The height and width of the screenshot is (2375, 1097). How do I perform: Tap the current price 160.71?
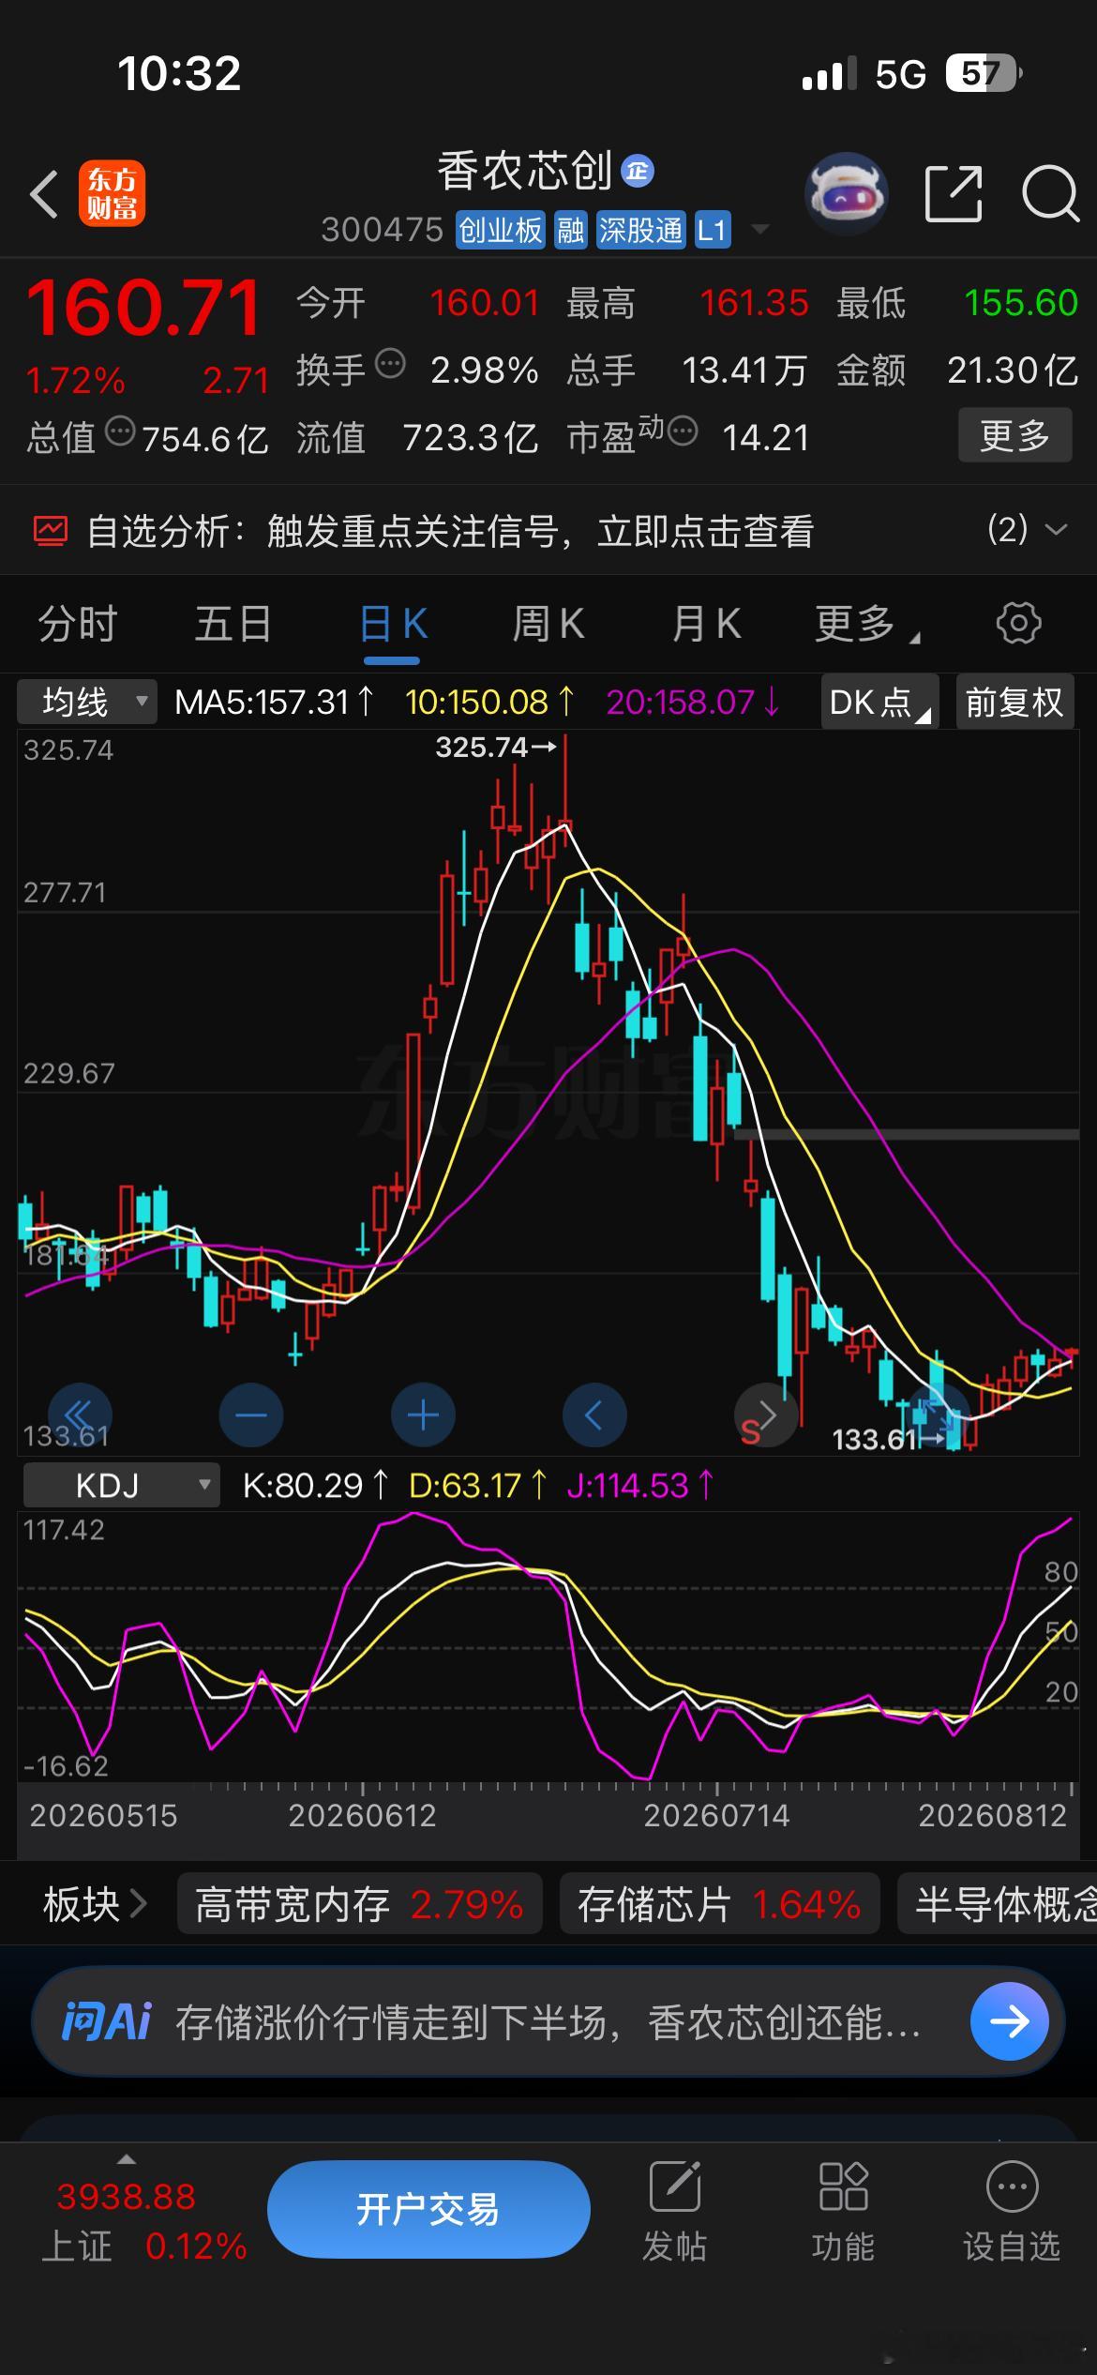pos(143,307)
